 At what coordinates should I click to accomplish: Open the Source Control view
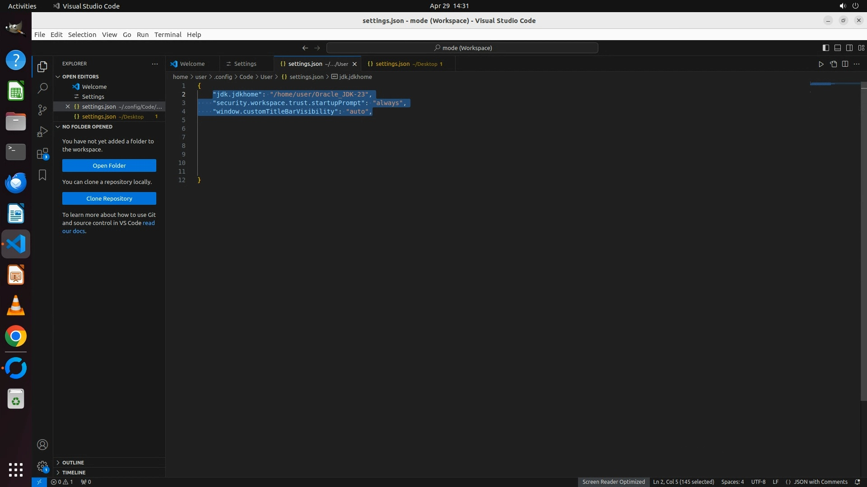pos(42,110)
